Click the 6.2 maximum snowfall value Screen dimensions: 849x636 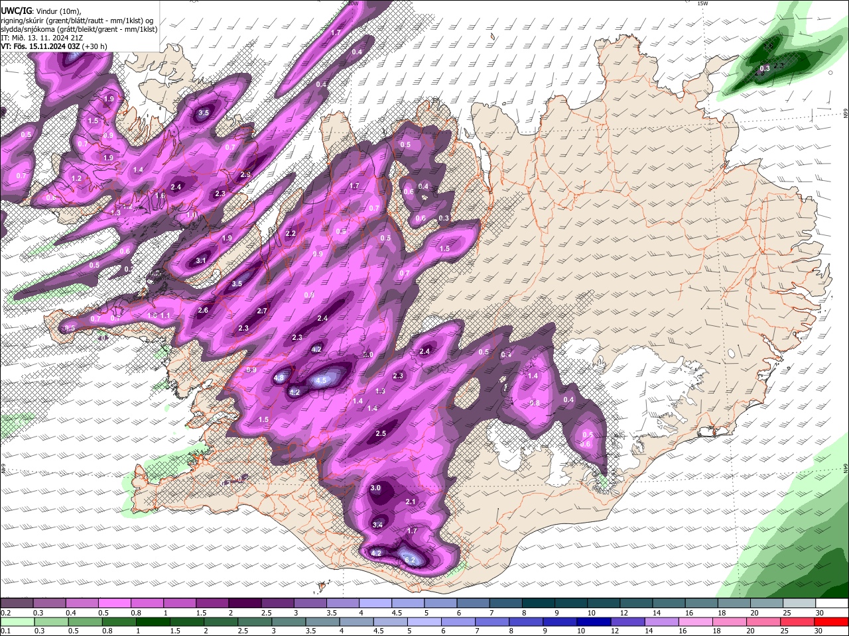[410, 560]
